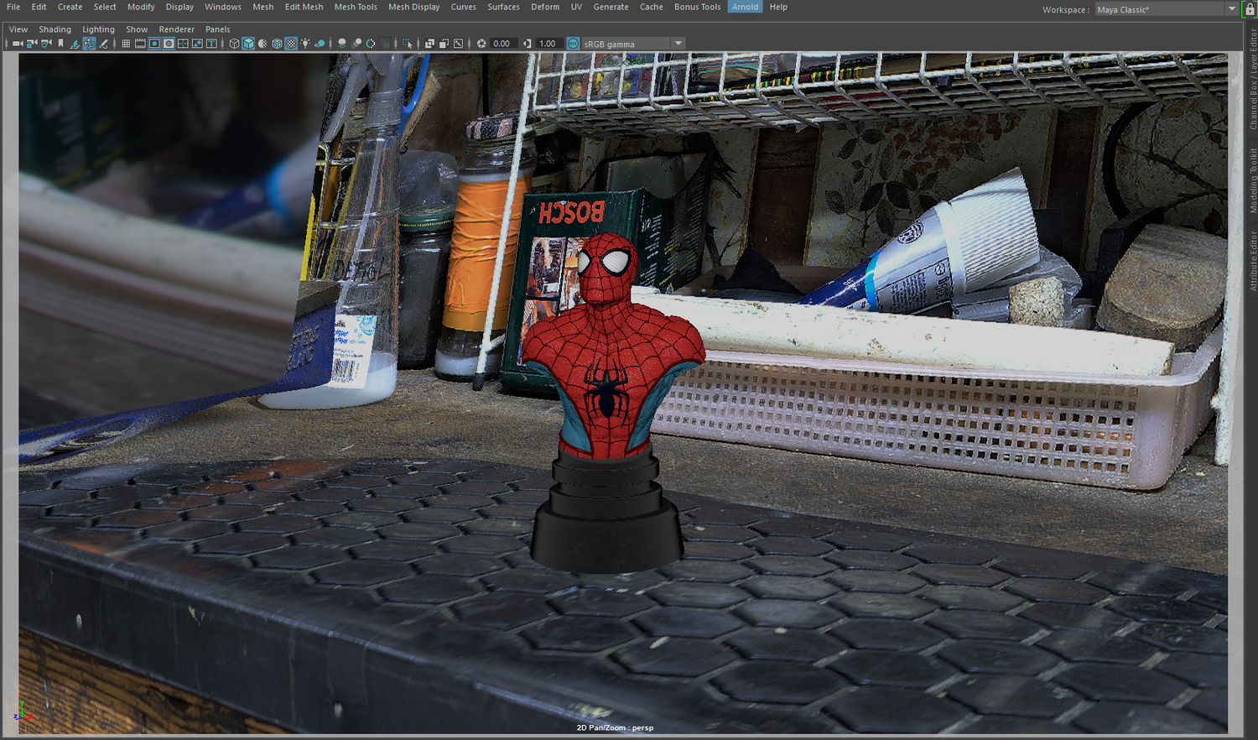Open the File menu
This screenshot has width=1258, height=740.
[x=13, y=7]
